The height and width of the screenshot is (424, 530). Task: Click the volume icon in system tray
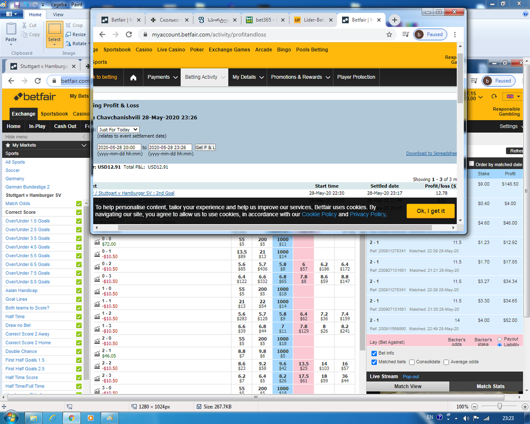pyautogui.click(x=466, y=418)
